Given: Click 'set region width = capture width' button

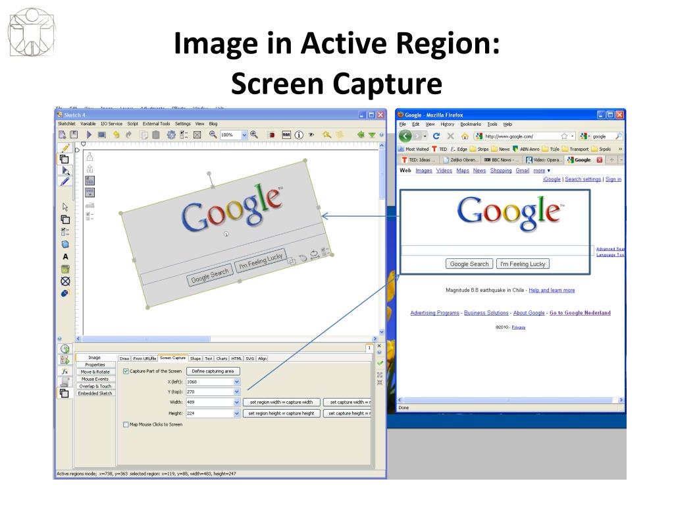Looking at the screenshot, I should click(x=282, y=403).
